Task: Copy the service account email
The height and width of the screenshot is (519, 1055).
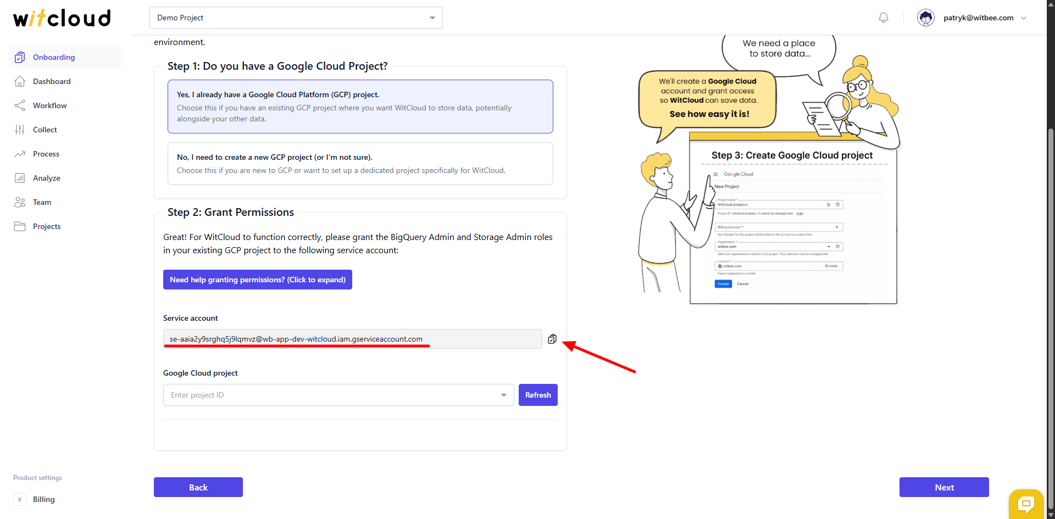Action: [552, 339]
